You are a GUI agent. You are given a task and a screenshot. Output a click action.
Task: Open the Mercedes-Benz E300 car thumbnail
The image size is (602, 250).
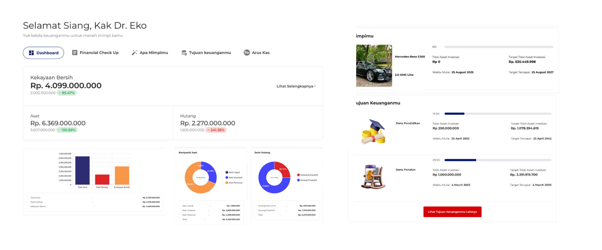pos(374,66)
